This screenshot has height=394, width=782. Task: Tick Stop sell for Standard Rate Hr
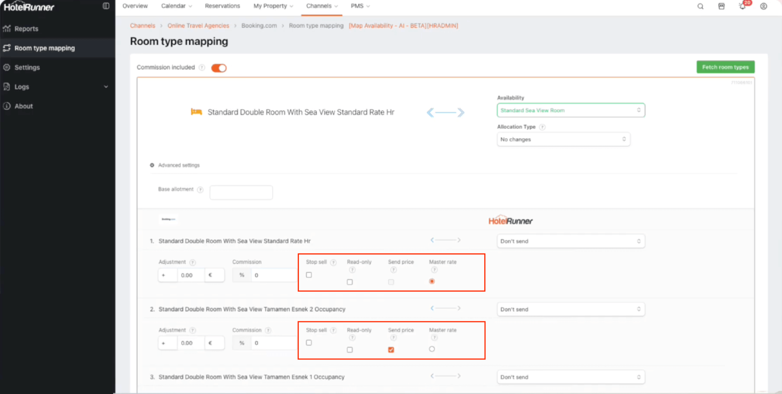309,275
